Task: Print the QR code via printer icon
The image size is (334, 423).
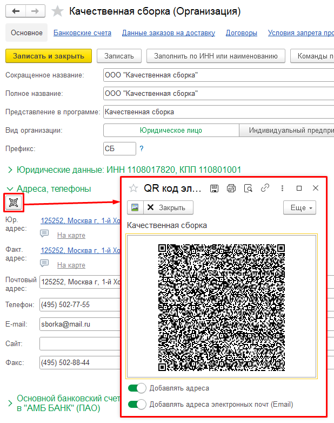Action: coord(231,188)
